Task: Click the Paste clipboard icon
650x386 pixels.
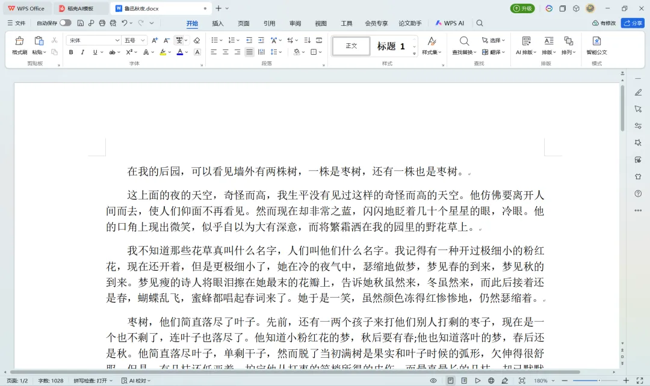Action: point(39,41)
